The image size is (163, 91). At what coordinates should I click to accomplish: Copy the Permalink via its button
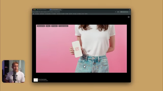point(54,26)
